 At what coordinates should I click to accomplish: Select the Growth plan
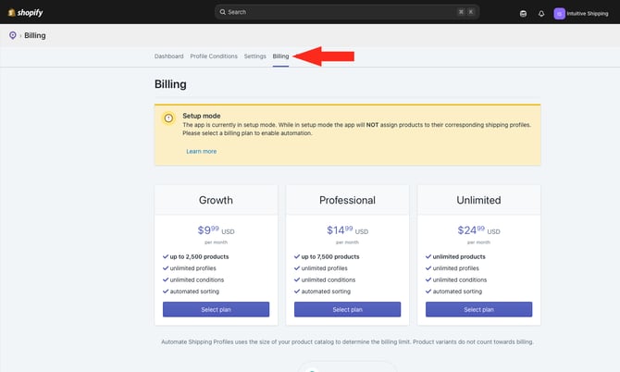216,309
